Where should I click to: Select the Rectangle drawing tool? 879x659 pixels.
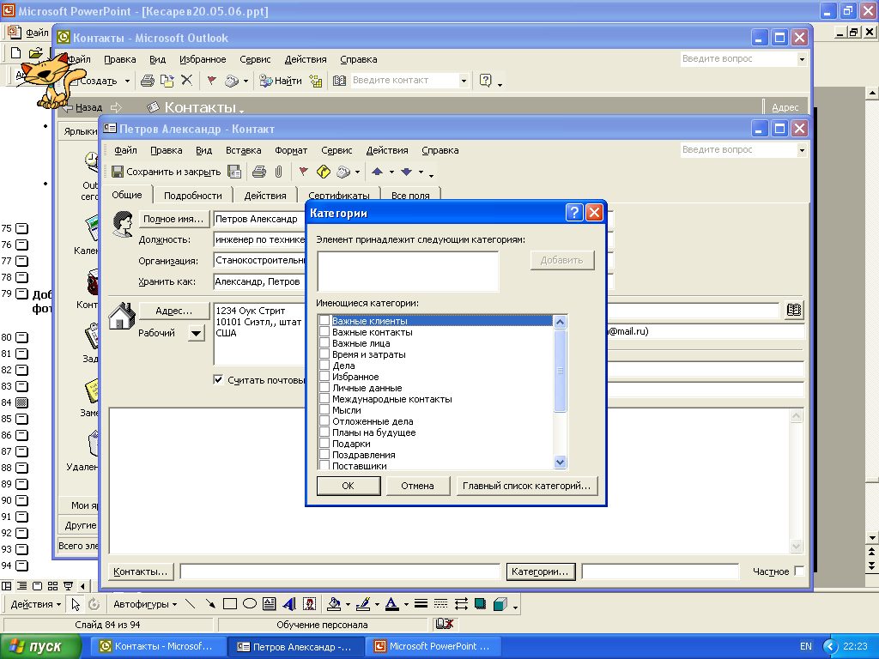coord(230,603)
